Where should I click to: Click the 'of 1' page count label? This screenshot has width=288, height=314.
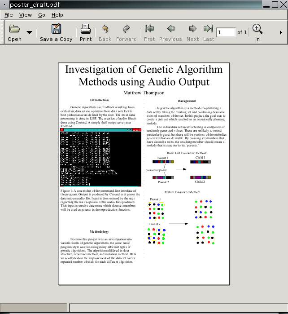(x=242, y=32)
